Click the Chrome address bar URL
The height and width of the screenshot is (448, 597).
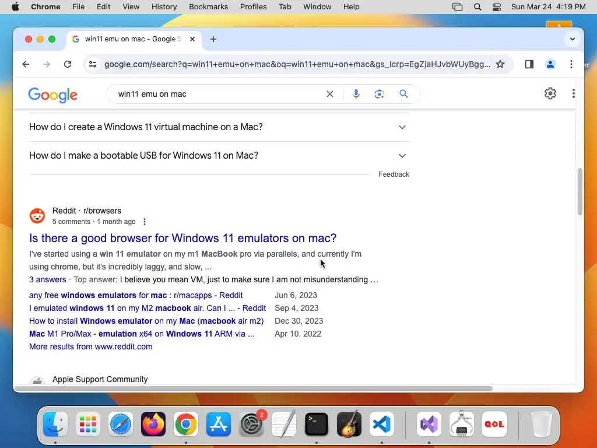[x=297, y=64]
